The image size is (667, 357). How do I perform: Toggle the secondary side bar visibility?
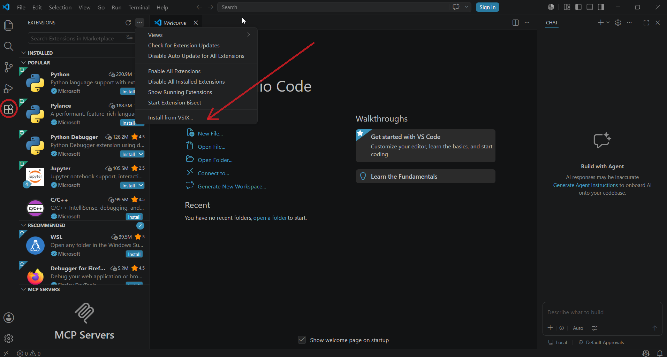[x=601, y=7]
